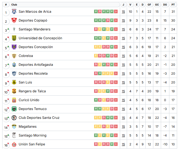Screen dimensions: 181x152
Task: Sort table by PT column header
Action: click(173, 5)
